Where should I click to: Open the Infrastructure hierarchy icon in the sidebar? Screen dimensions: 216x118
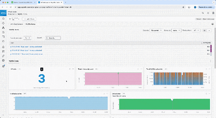(x=3, y=28)
